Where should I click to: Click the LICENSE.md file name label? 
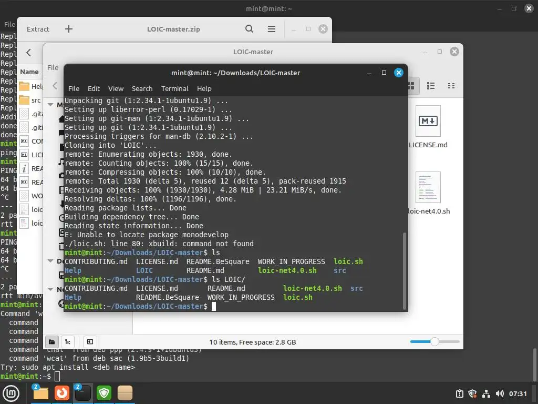[428, 145]
